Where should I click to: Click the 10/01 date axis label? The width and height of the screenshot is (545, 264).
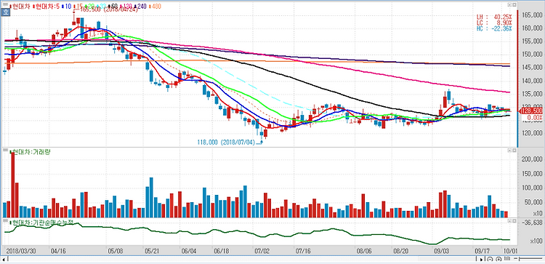point(510,250)
